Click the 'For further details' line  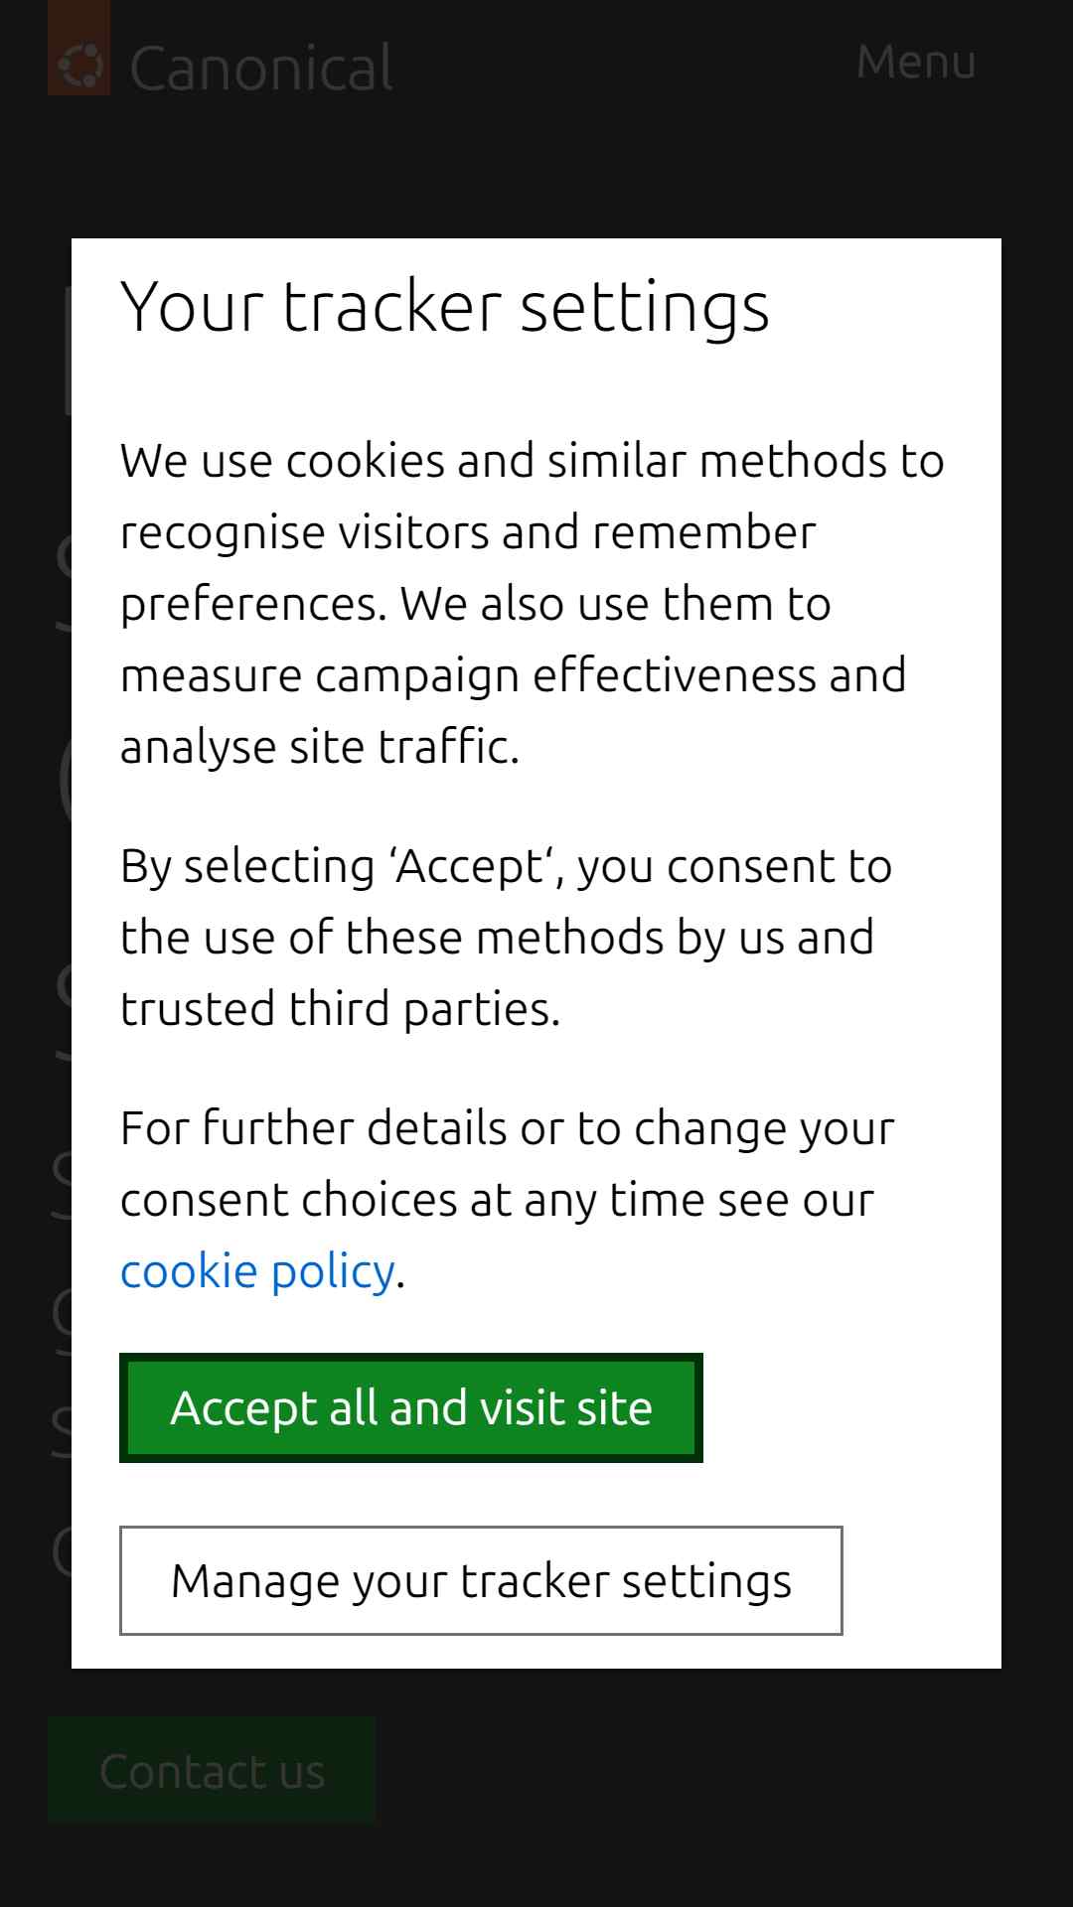click(508, 1127)
